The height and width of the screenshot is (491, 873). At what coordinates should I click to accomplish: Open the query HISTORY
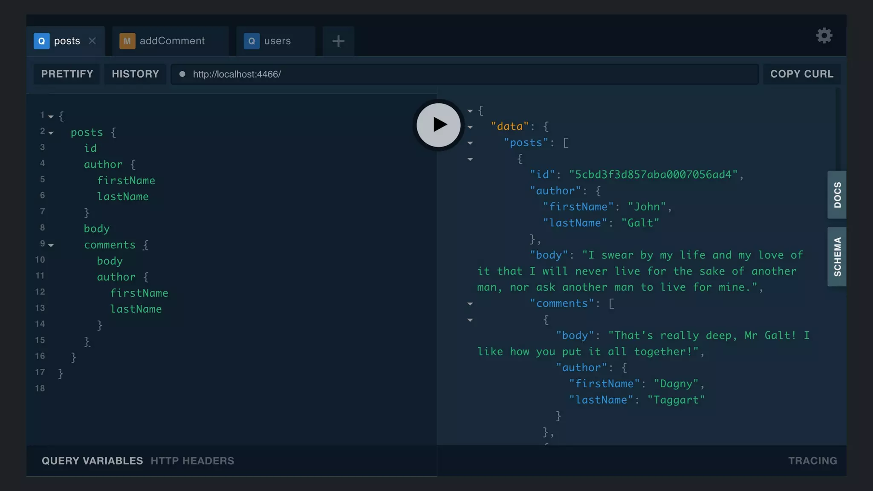click(x=135, y=74)
